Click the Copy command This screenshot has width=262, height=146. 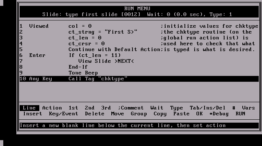[160, 114]
